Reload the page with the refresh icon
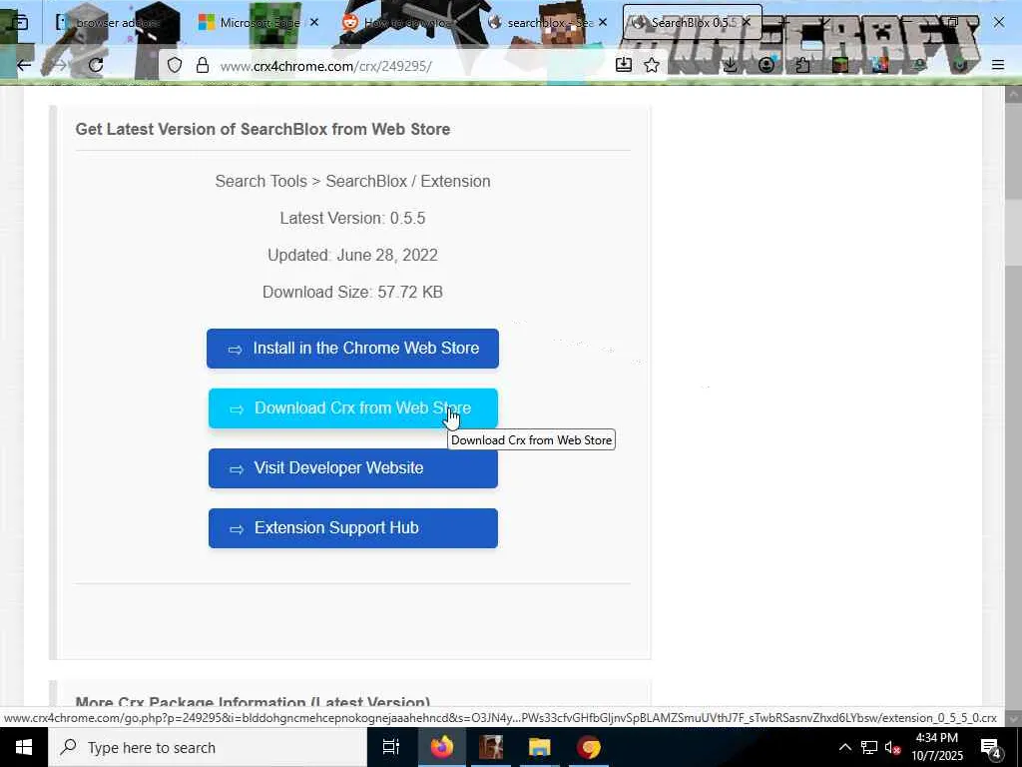1022x767 pixels. tap(96, 65)
